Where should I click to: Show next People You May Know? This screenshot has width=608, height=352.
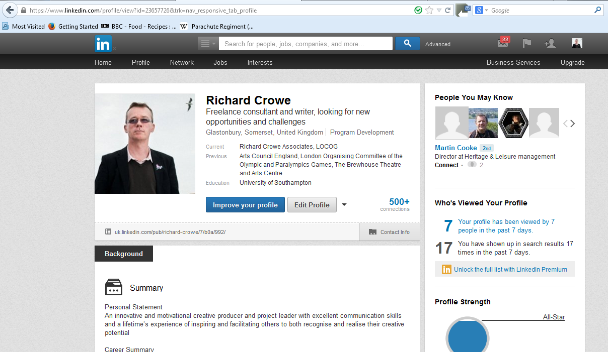pyautogui.click(x=572, y=124)
